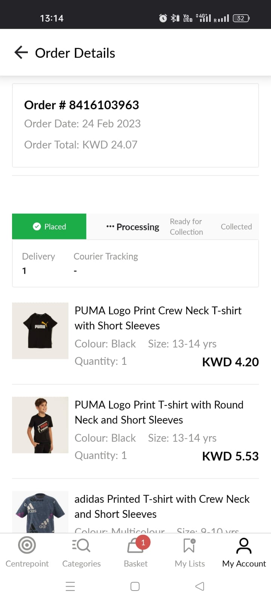Open the My Lists bookmark icon

(189, 545)
